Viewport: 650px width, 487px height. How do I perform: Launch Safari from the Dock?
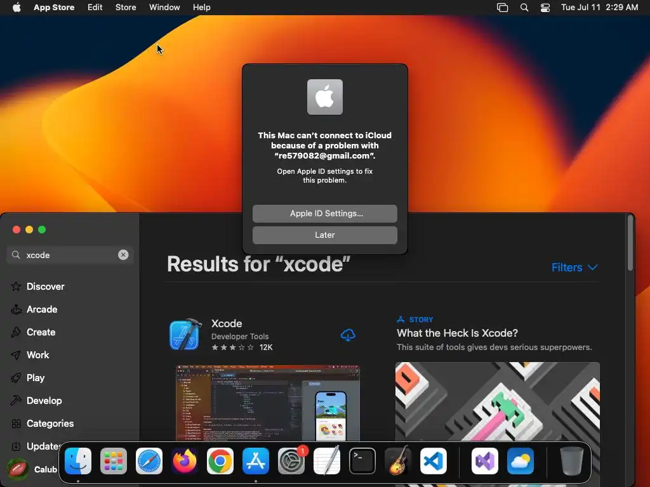(x=149, y=461)
